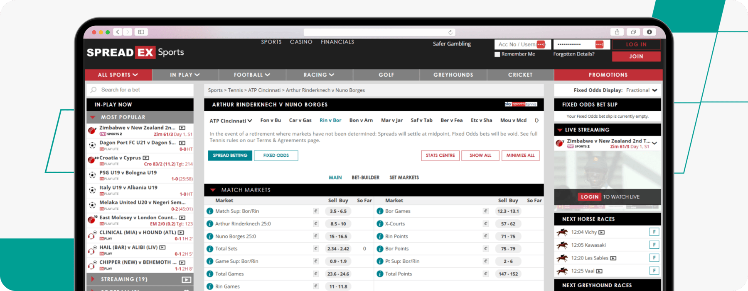Image resolution: width=748 pixels, height=291 pixels.
Task: Open Cricket in main navigation
Action: click(520, 75)
